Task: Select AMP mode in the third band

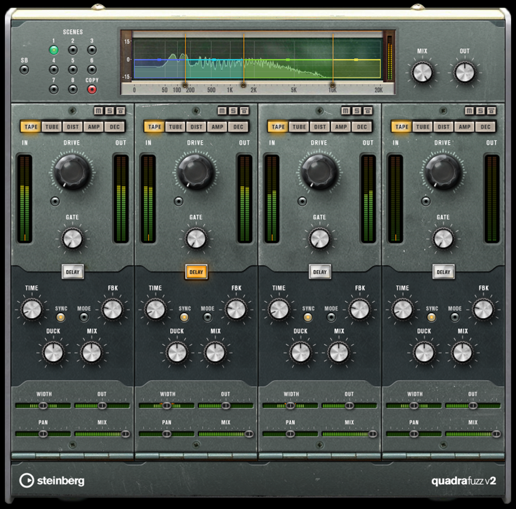Action: point(341,127)
